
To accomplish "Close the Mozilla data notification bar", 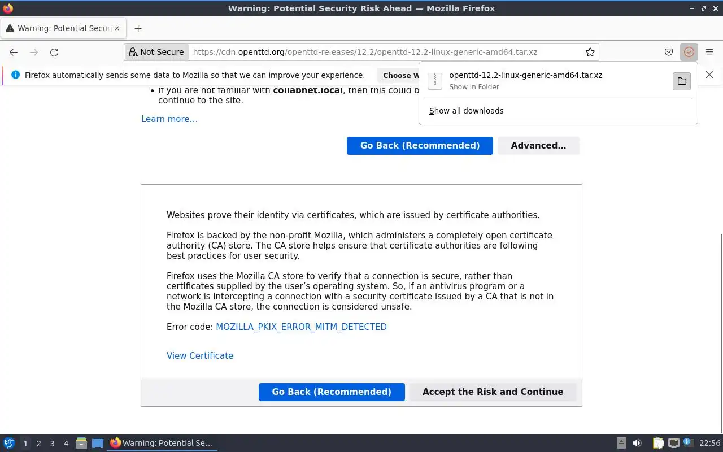I will coord(709,75).
